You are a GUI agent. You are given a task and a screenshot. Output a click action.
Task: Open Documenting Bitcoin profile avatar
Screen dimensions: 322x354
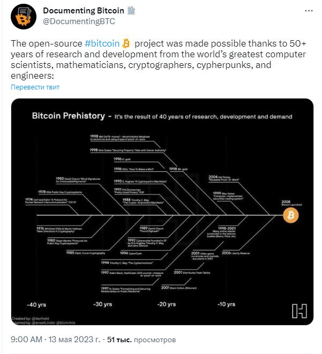click(24, 17)
